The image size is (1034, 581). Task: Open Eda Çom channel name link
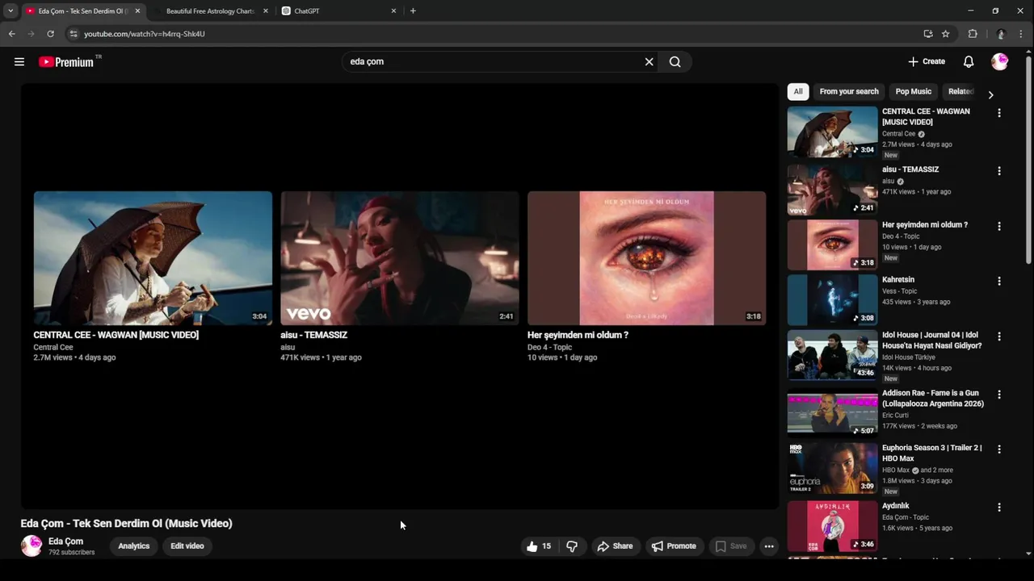click(x=65, y=541)
